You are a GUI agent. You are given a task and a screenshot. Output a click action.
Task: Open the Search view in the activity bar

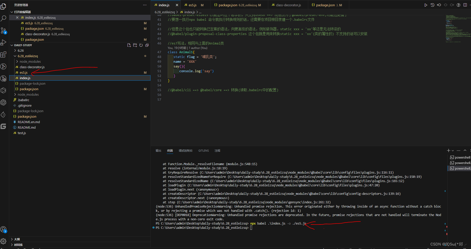[3, 18]
